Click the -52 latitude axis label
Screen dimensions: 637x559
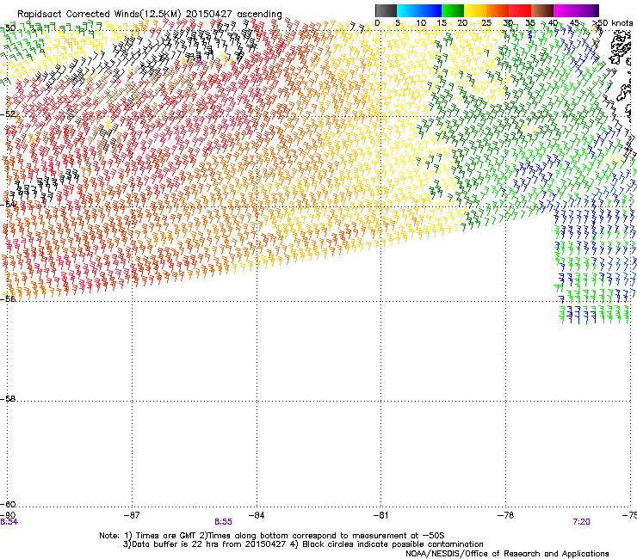pos(8,114)
